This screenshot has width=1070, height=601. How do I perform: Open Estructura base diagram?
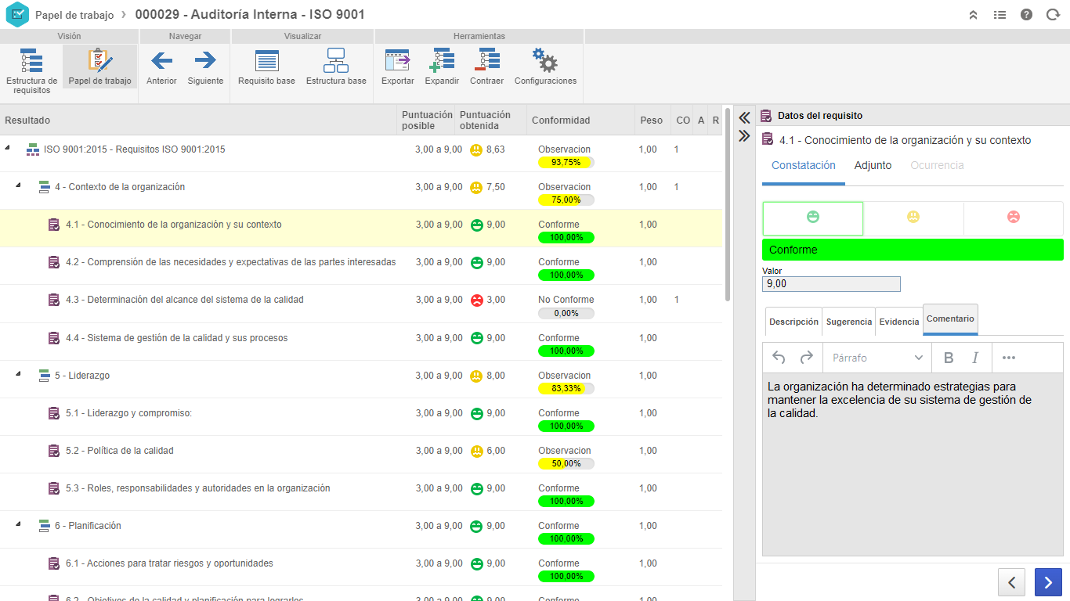click(x=336, y=67)
